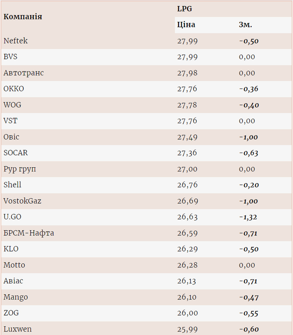Click the ZOG price 26,00
This screenshot has height=335, width=293.
point(187,313)
